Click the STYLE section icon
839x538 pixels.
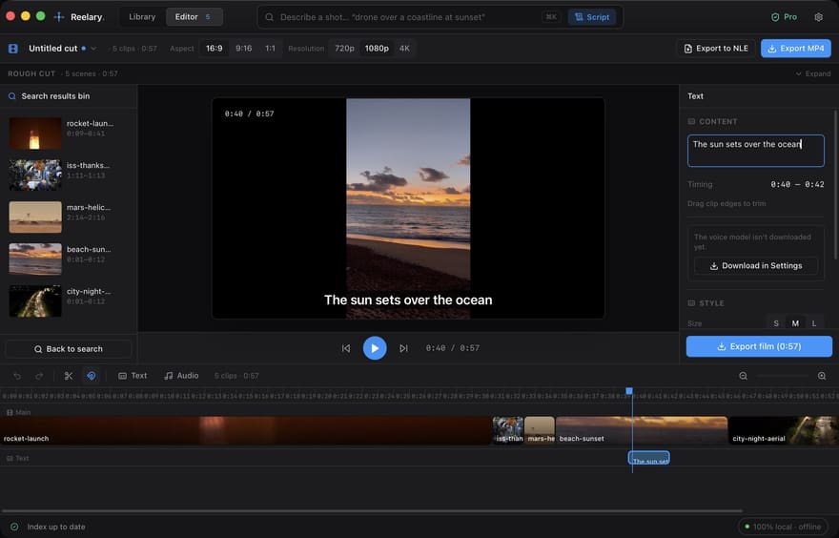click(691, 303)
